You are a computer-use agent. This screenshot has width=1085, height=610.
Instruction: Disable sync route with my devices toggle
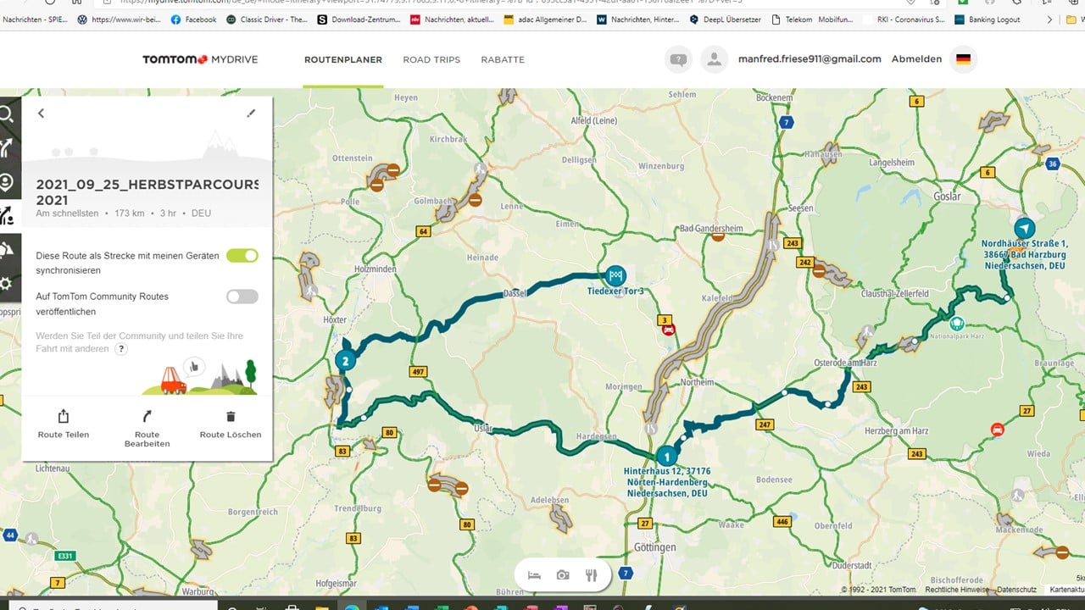242,255
